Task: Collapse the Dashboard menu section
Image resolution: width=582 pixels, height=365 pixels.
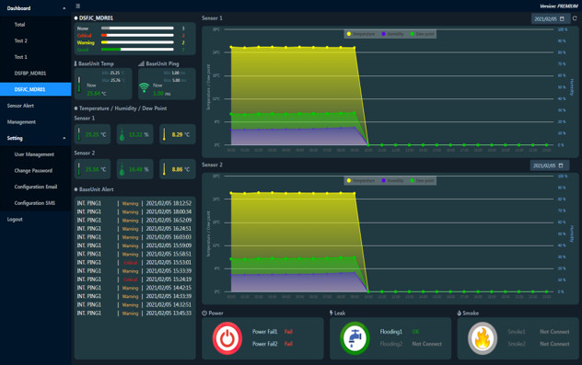Action: pyautogui.click(x=36, y=8)
